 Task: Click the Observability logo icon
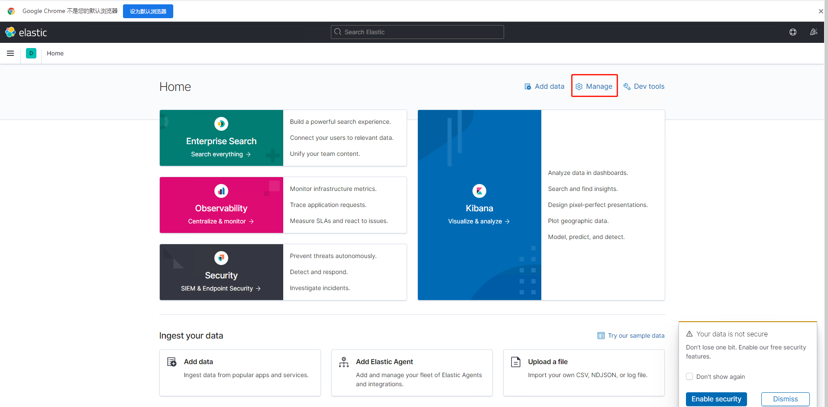(221, 191)
